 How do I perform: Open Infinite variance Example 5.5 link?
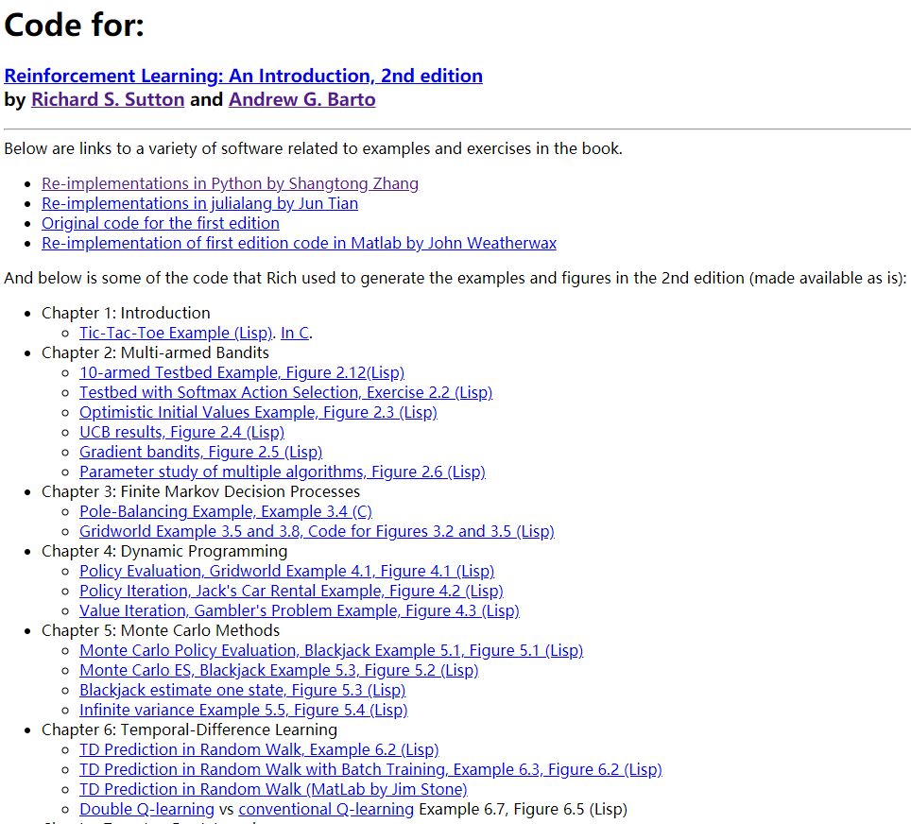[244, 710]
